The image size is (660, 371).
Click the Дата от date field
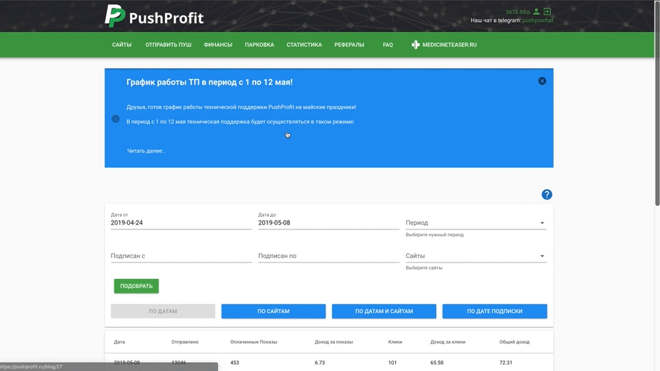pos(181,223)
